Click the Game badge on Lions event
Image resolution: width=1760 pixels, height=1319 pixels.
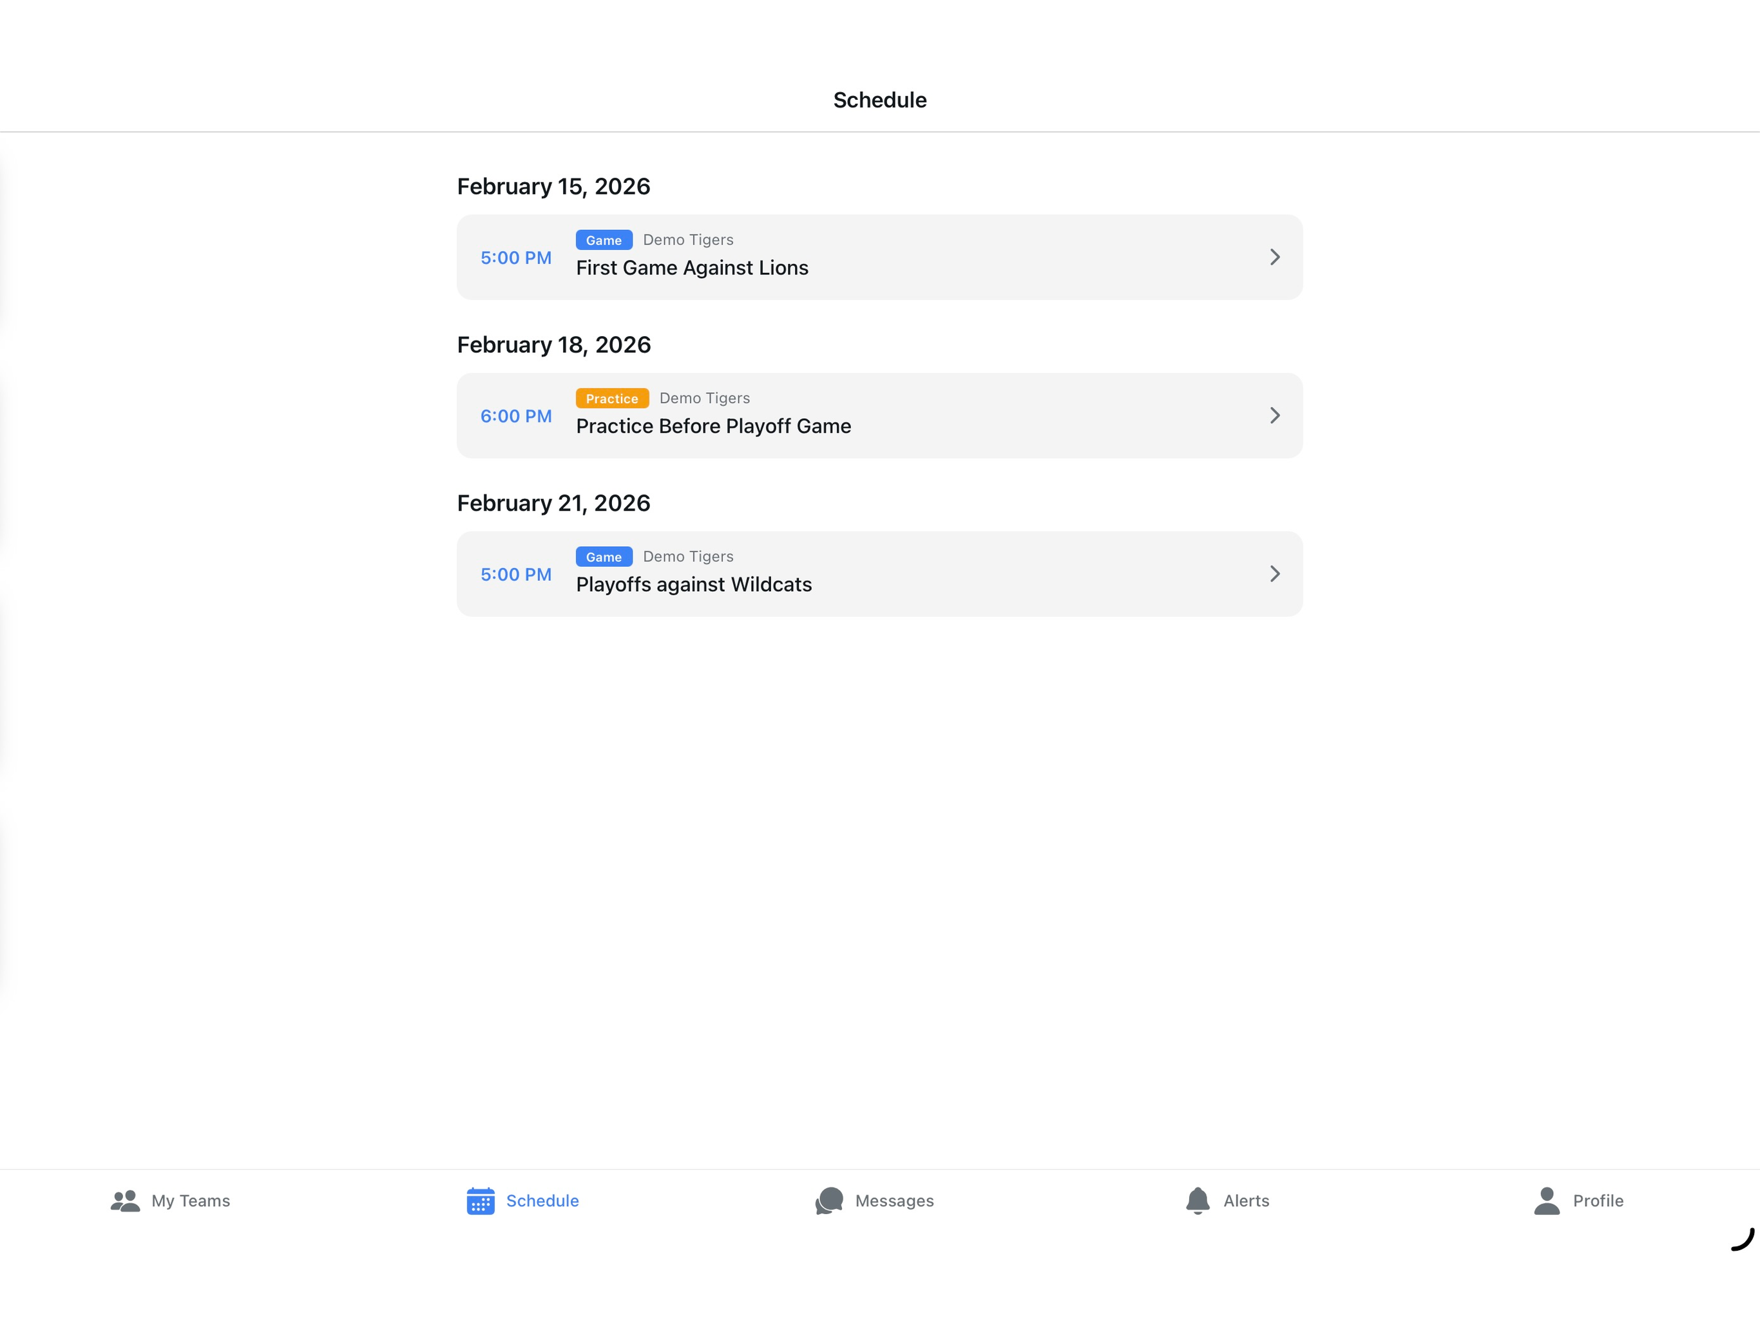(604, 240)
